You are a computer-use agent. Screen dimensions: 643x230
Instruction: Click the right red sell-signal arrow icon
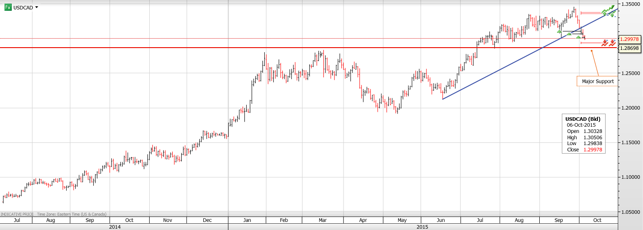[612, 43]
